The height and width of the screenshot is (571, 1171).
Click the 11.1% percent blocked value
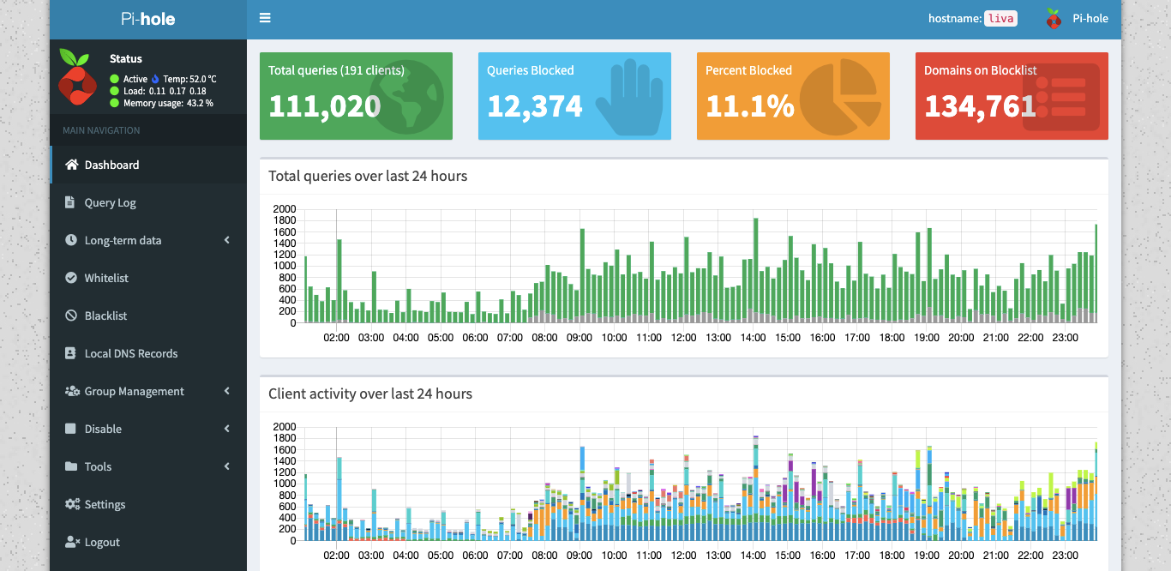pos(750,105)
